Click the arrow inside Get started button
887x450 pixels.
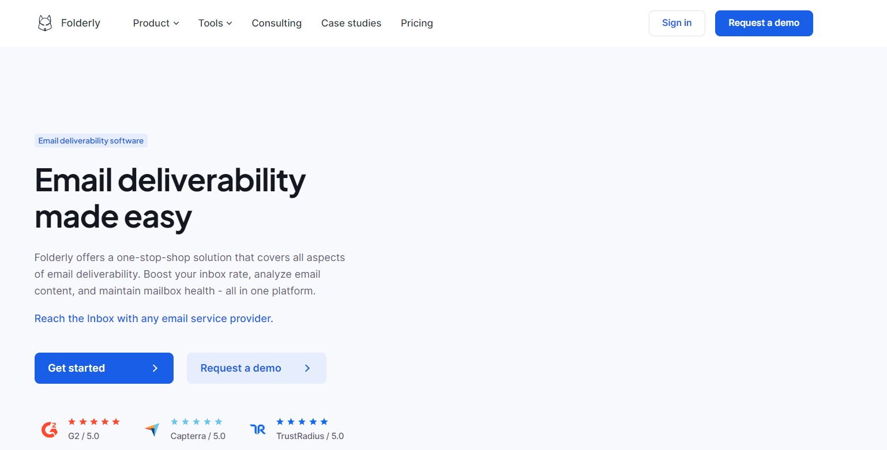tap(155, 368)
